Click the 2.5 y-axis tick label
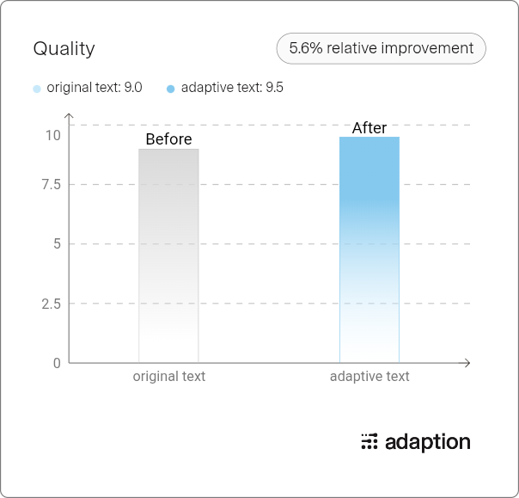 pyautogui.click(x=52, y=304)
